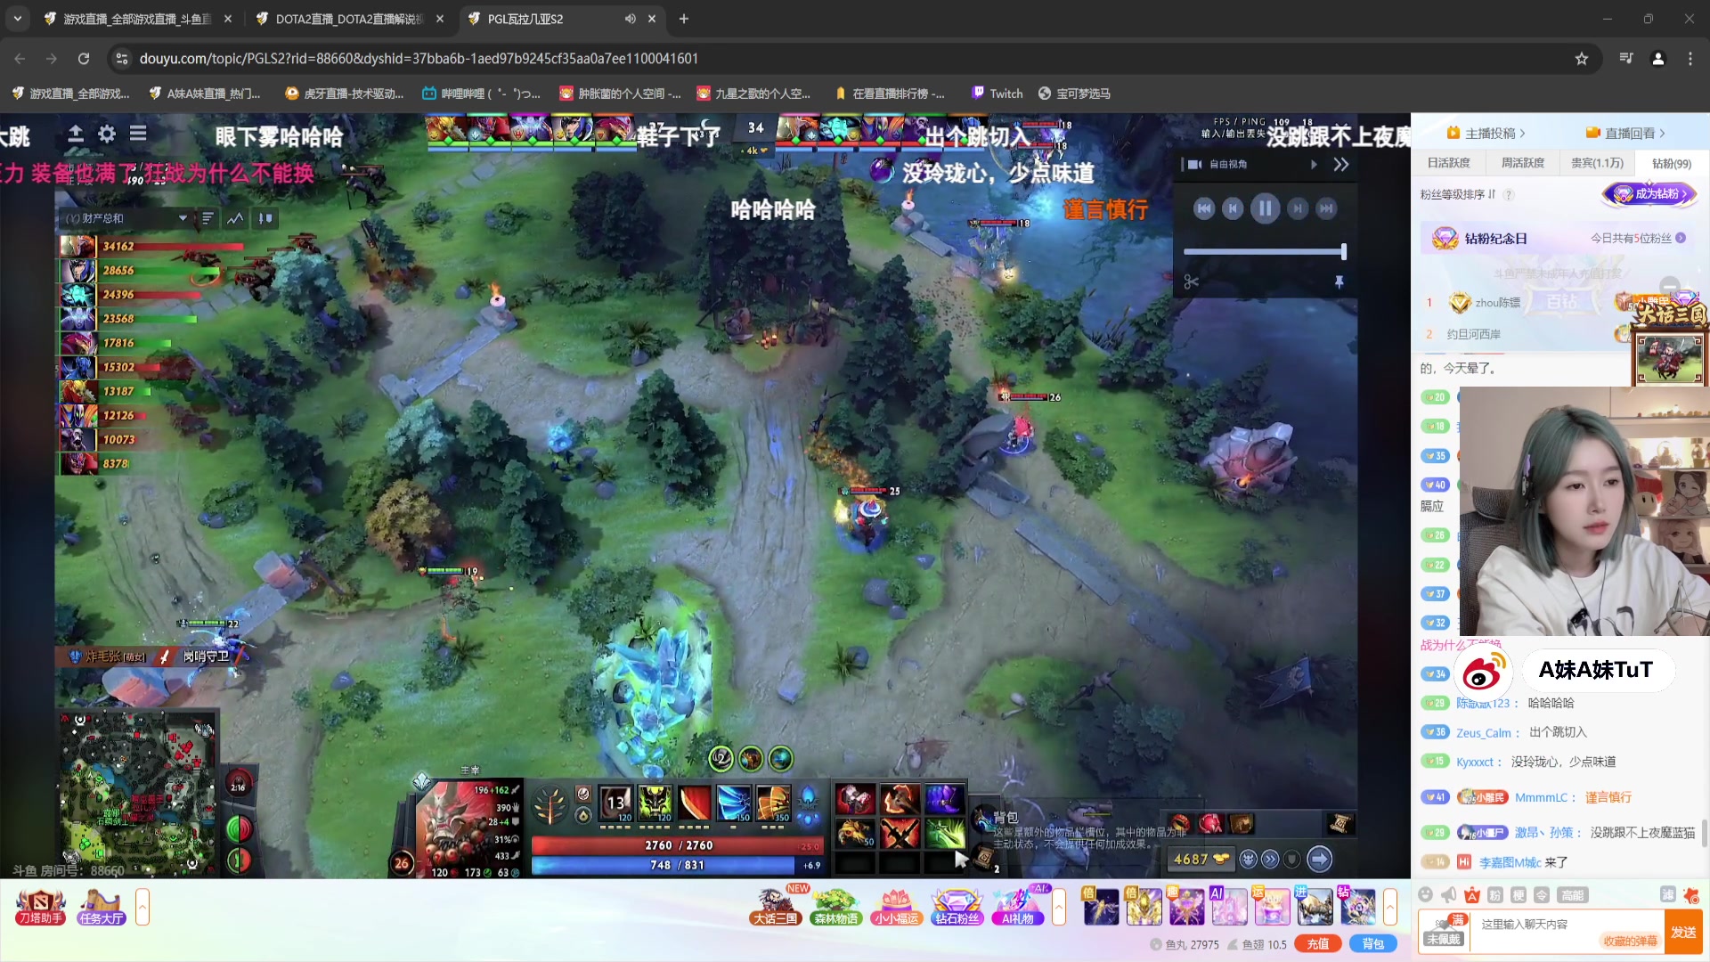This screenshot has height=962, width=1710.
Task: Click the 令 command icon in chat toolbar
Action: click(x=1542, y=895)
